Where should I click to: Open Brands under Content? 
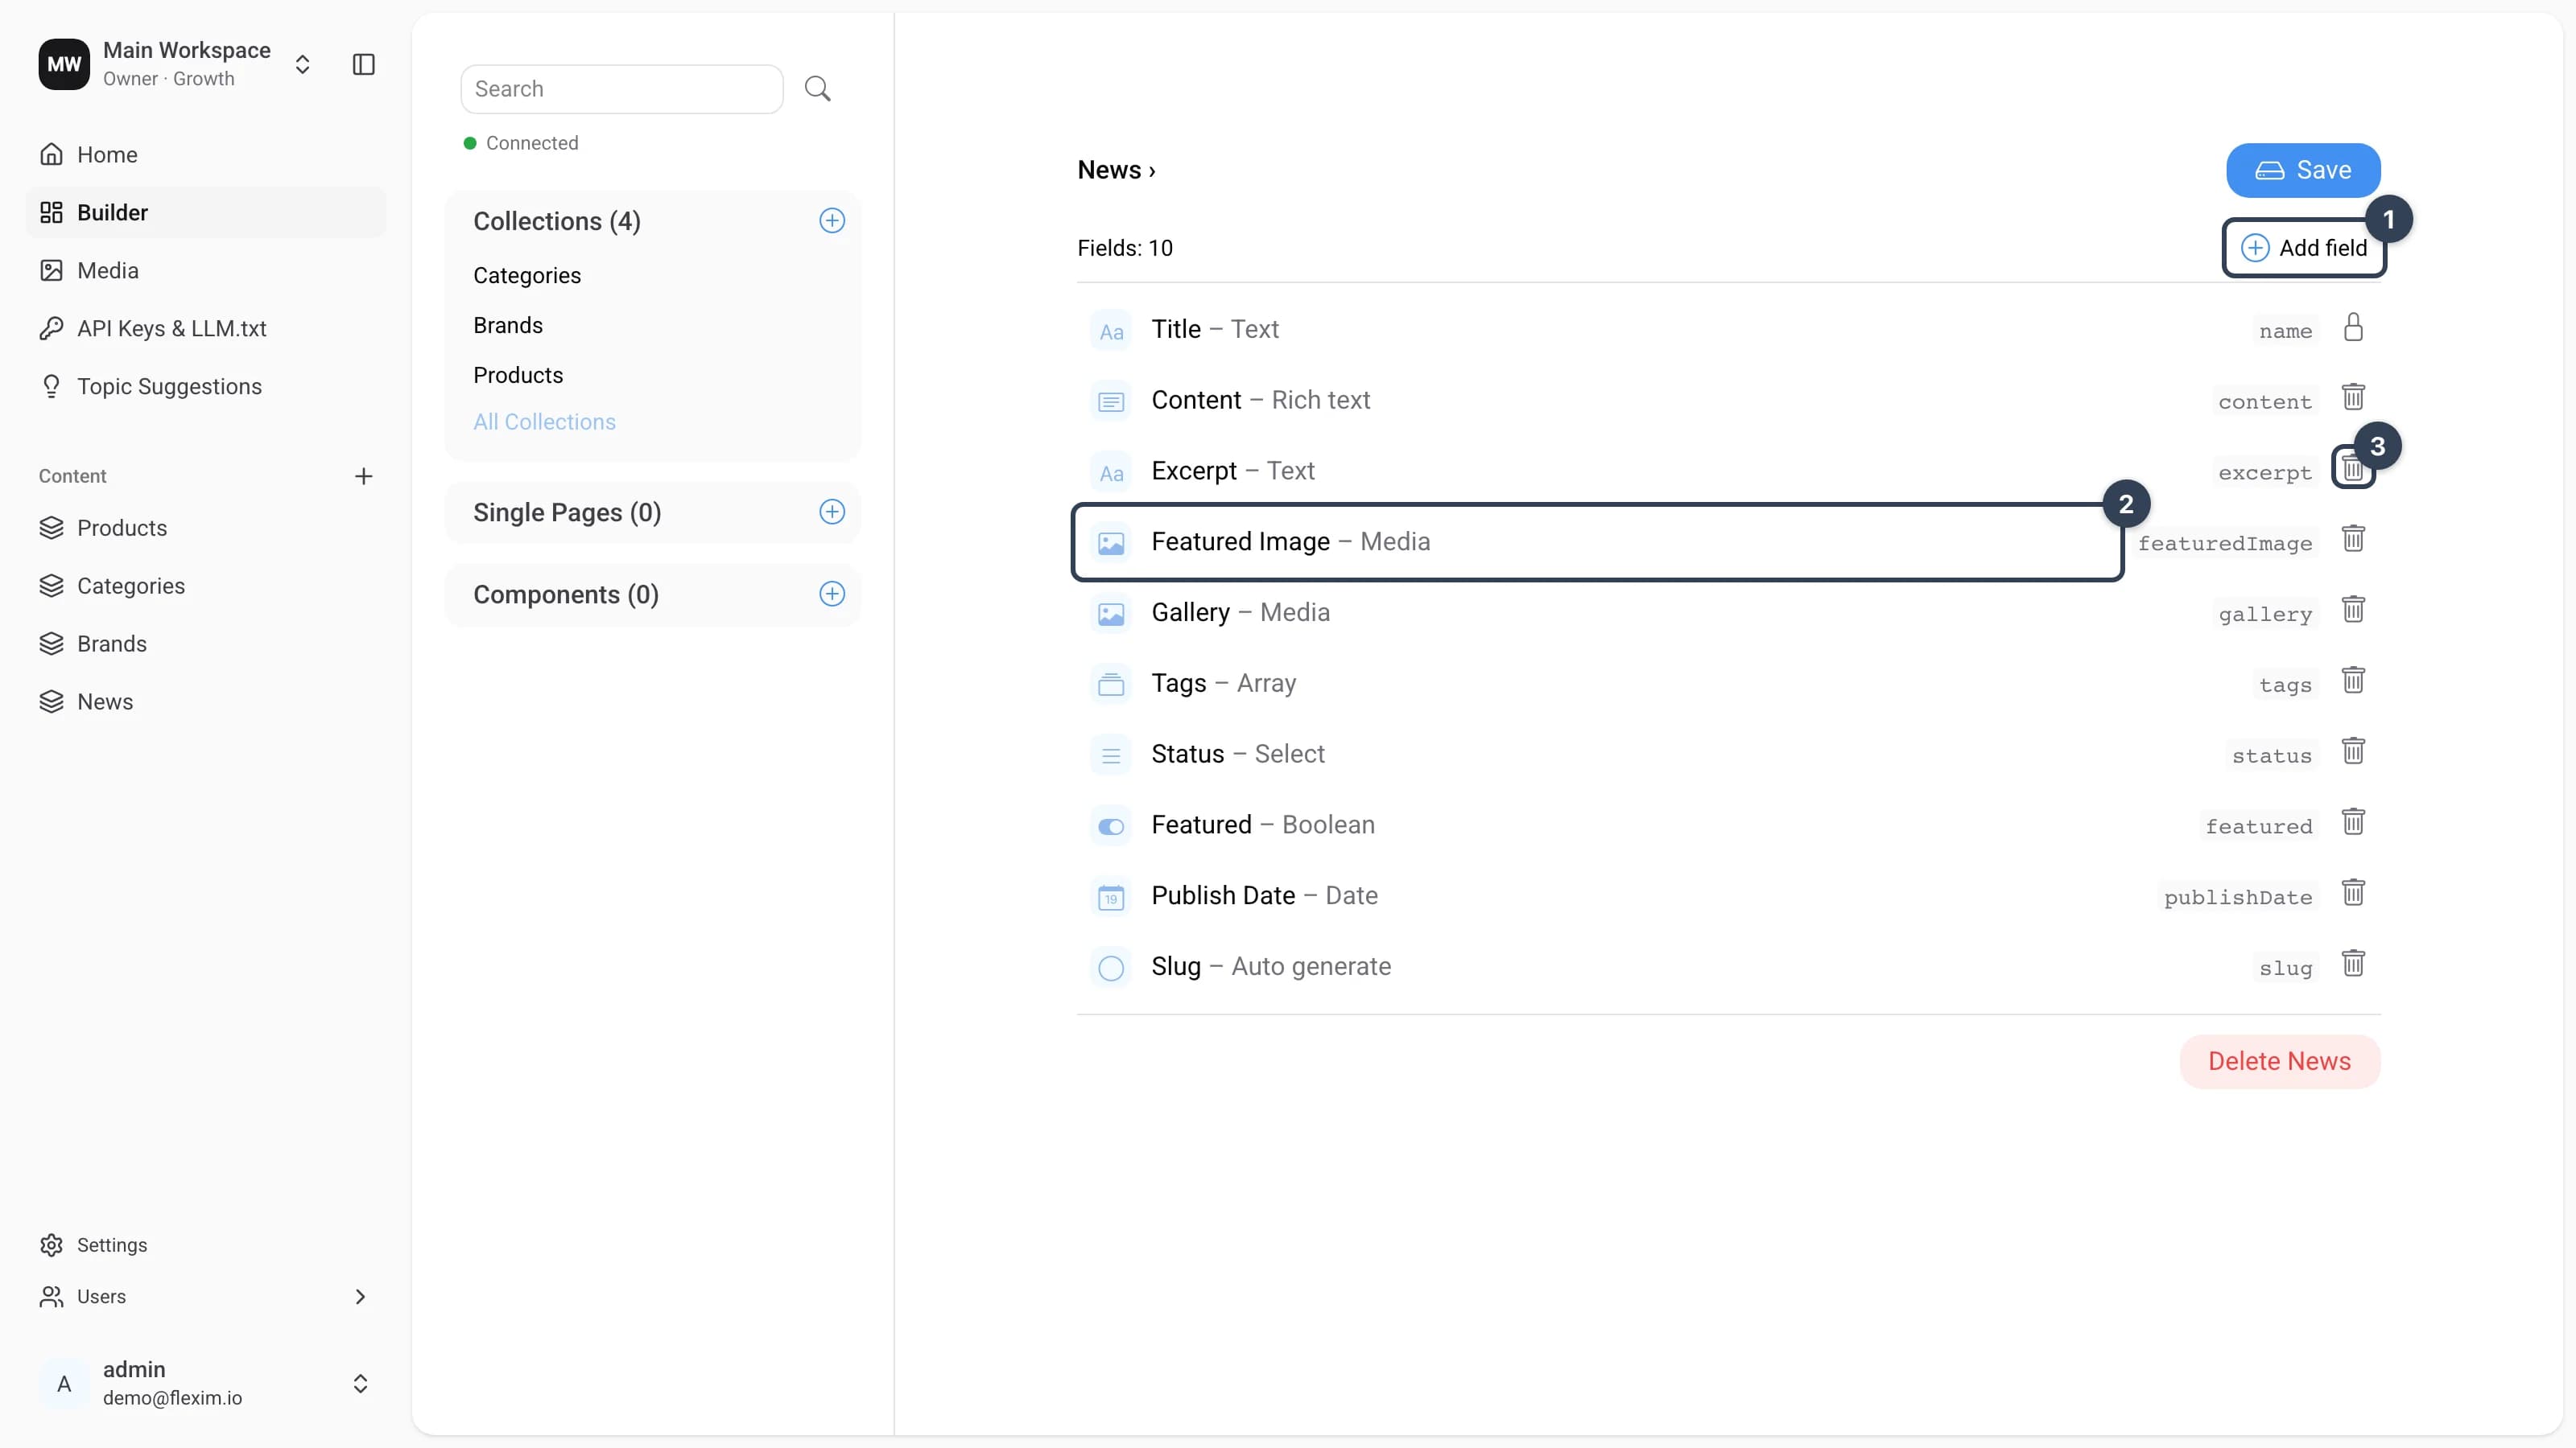tap(206, 644)
